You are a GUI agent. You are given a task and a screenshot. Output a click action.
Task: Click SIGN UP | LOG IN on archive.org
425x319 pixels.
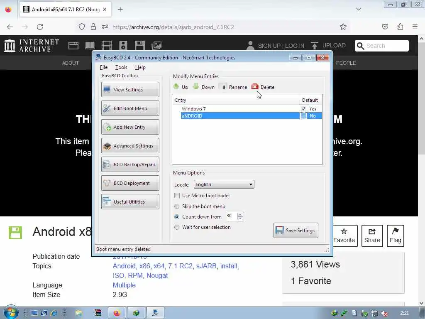[276, 46]
